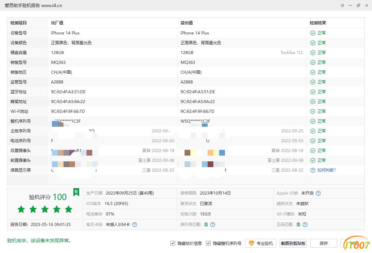Click the green check icon in 蜂窝地址 row

pyautogui.click(x=313, y=102)
